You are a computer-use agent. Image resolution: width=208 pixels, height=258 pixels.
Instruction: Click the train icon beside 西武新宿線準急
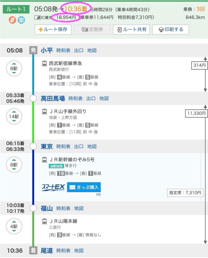[x=44, y=63]
